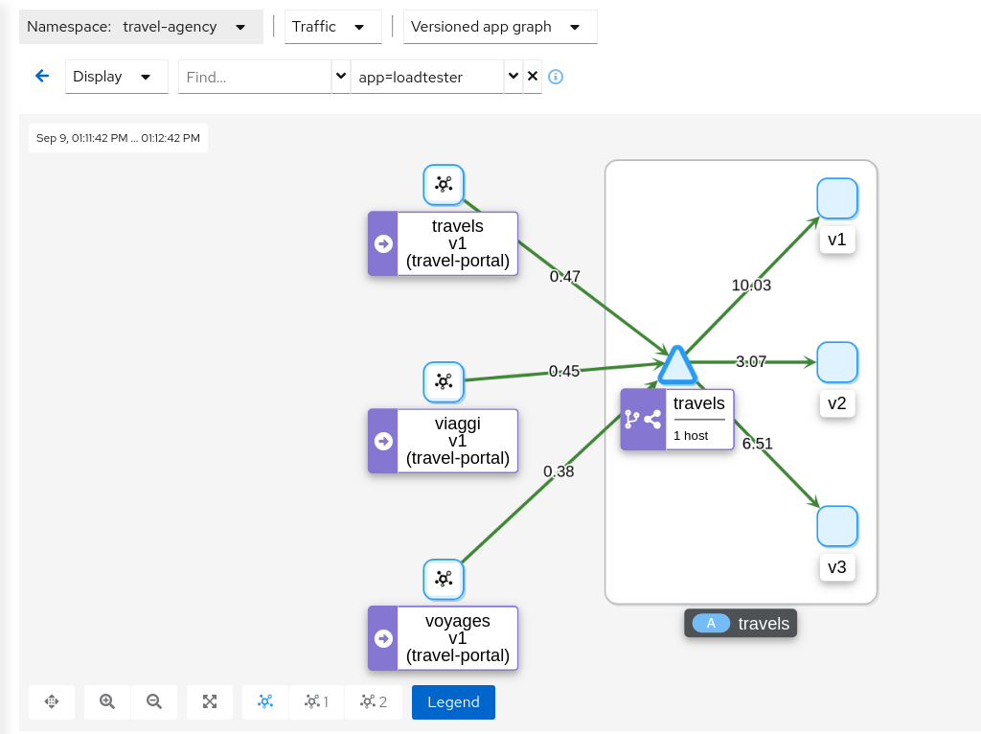Zoom out of the graph
Image resolution: width=981 pixels, height=734 pixels.
pyautogui.click(x=154, y=701)
